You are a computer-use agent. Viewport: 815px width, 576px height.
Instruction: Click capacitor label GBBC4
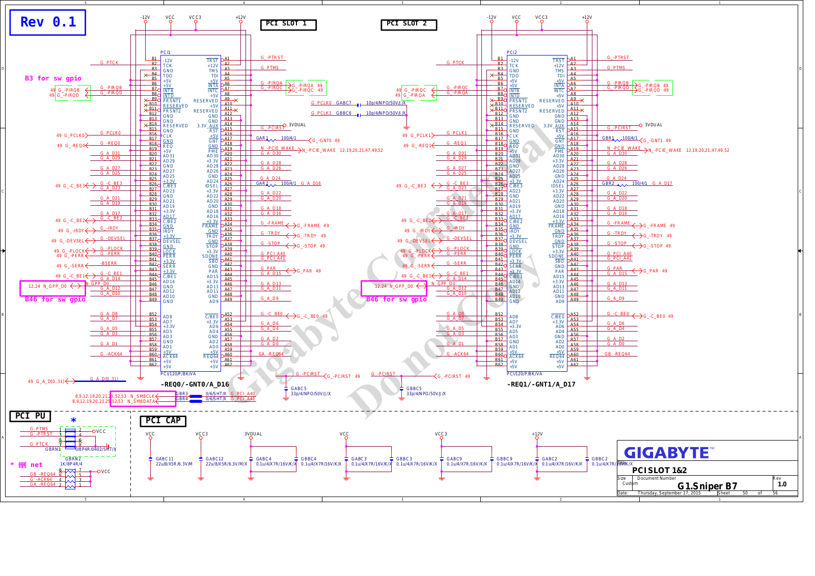[309, 459]
